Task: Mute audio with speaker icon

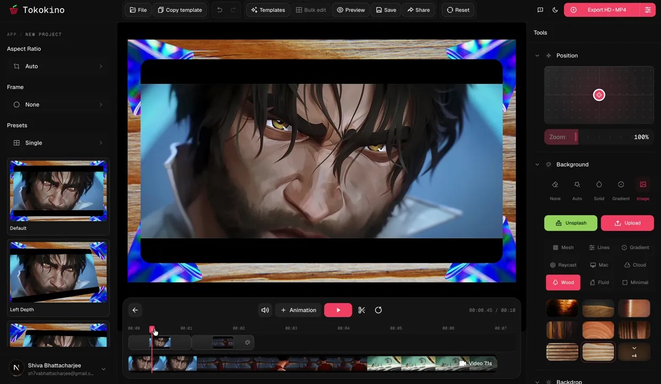Action: (265, 310)
